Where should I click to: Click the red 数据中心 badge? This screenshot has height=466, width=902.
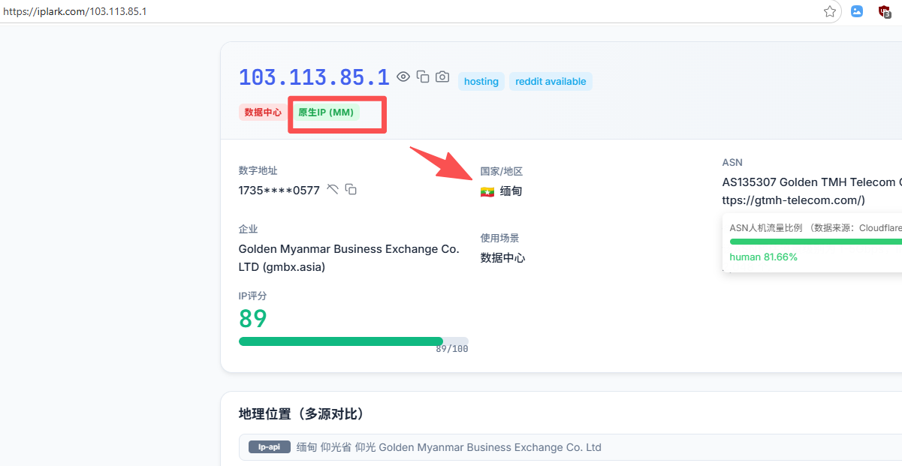click(263, 113)
